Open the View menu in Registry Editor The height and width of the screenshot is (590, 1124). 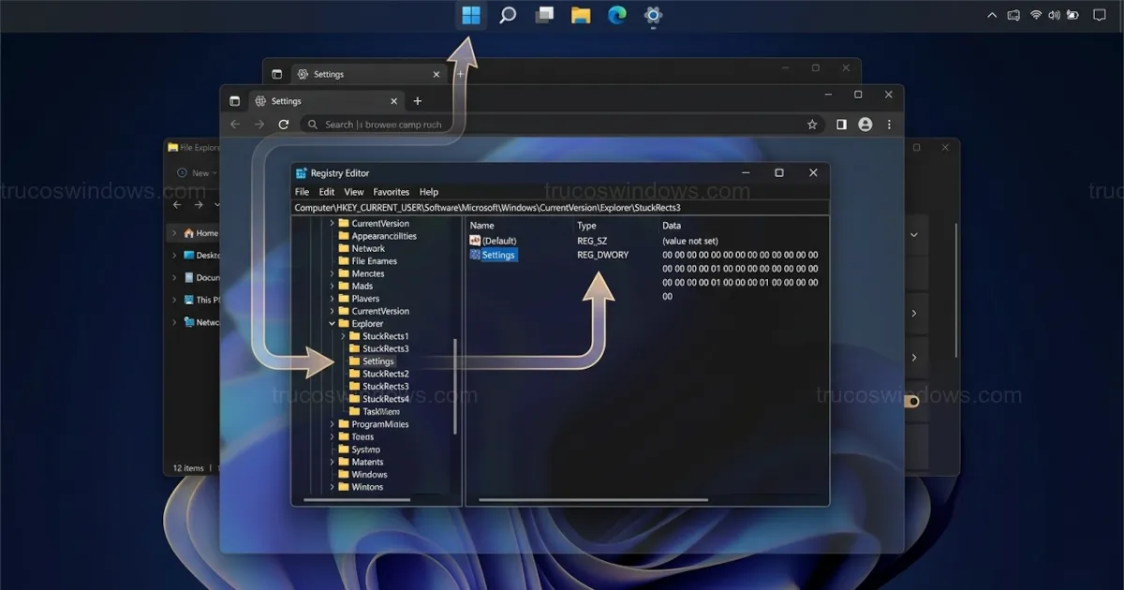tap(354, 192)
